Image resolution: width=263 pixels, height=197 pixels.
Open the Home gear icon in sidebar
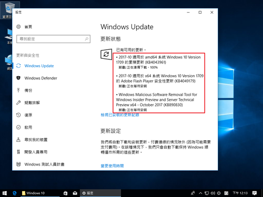[x=18, y=27]
